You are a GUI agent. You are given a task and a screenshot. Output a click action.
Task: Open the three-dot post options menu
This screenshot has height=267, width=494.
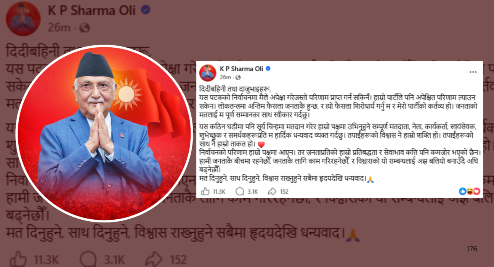473,72
